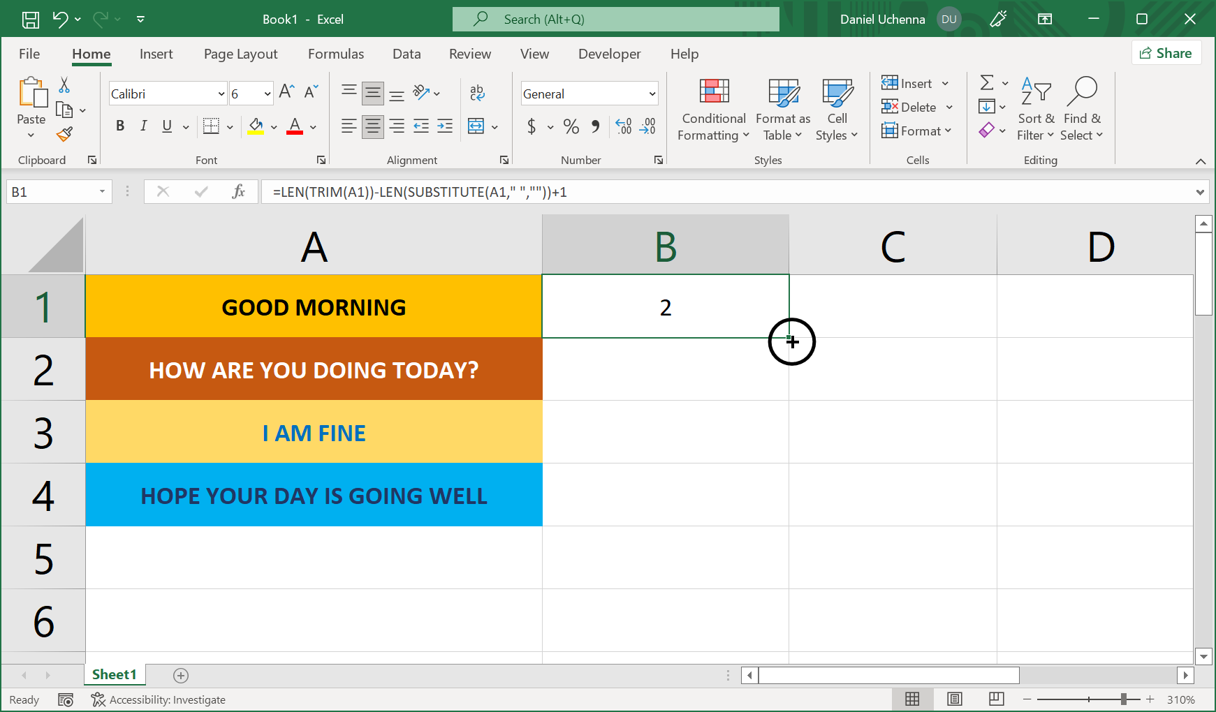Click the Cut scissors icon

(64, 85)
